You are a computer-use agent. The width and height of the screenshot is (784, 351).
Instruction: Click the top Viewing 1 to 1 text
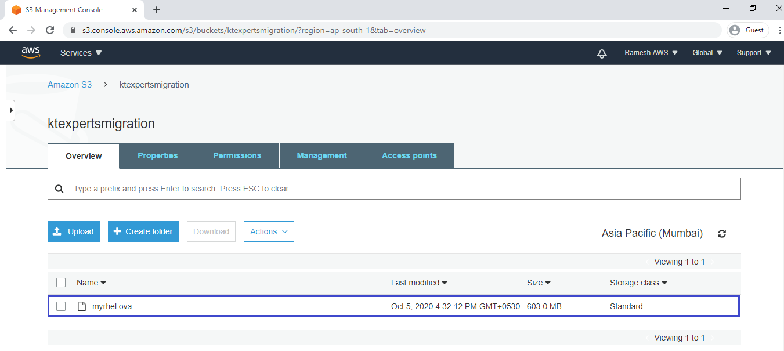pyautogui.click(x=680, y=262)
